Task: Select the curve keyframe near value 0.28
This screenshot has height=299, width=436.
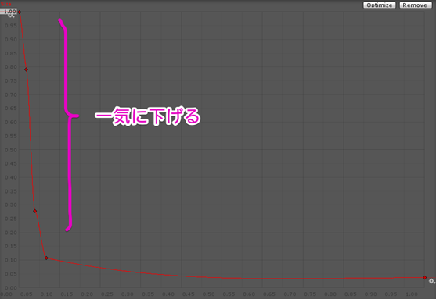Action: [34, 211]
